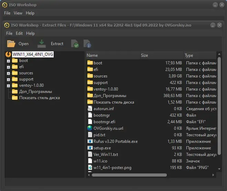Open File menu in main ISO Workshop window

pyautogui.click(x=7, y=13)
